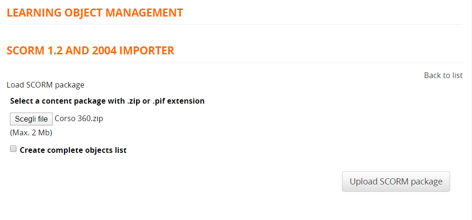Click the Max. 2 Mb size note
Viewport: 472px width, 220px height.
pyautogui.click(x=31, y=132)
